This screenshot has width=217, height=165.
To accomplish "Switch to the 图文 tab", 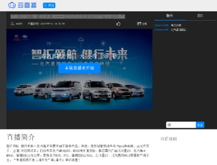I will click(x=201, y=16).
